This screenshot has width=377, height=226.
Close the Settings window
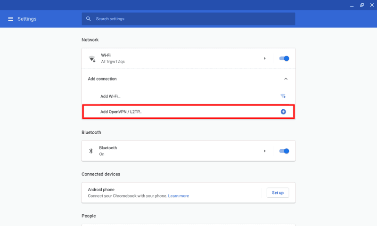tap(372, 5)
